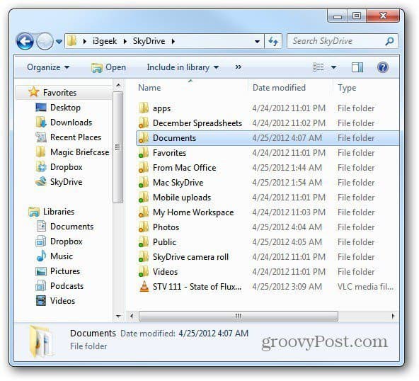The width and height of the screenshot is (419, 381).
Task: Open the Include in library menu
Action: (183, 67)
